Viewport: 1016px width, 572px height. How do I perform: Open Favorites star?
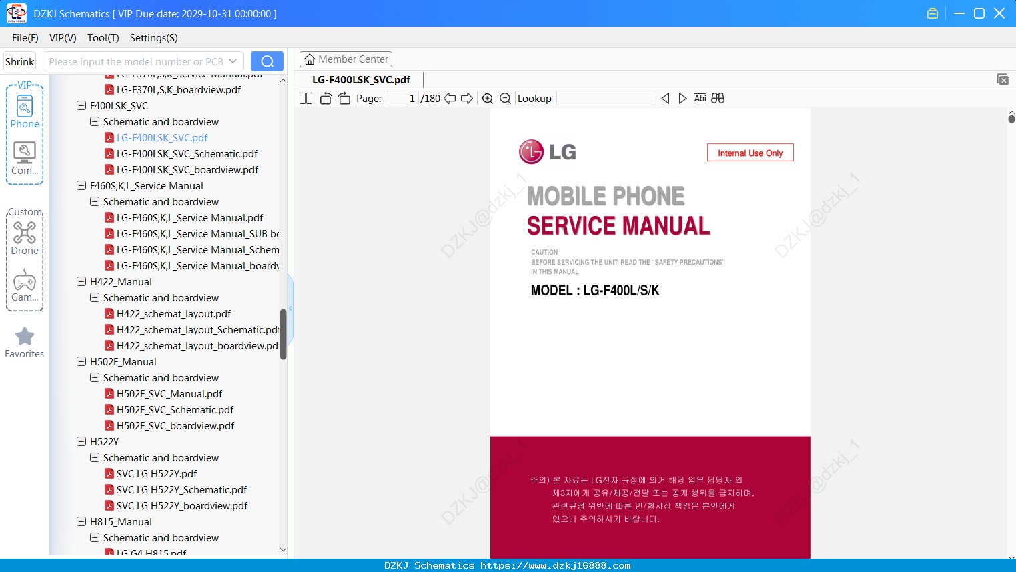(x=25, y=343)
